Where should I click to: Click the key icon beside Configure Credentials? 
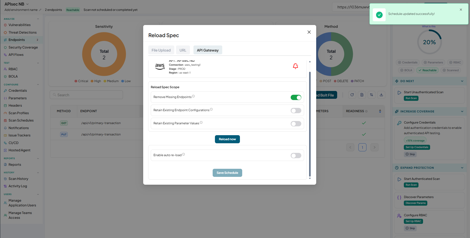pyautogui.click(x=399, y=123)
